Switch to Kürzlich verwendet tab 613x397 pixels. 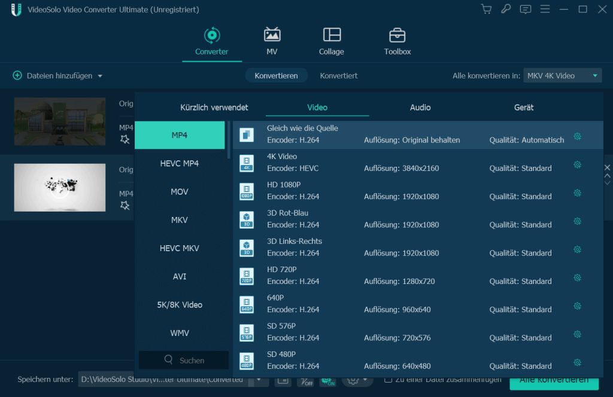(x=214, y=108)
